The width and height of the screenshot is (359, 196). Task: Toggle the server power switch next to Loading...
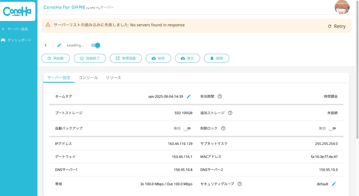point(96,45)
